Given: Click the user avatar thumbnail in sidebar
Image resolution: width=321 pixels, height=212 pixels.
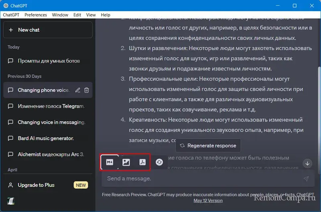Looking at the screenshot, I should click(x=11, y=201).
